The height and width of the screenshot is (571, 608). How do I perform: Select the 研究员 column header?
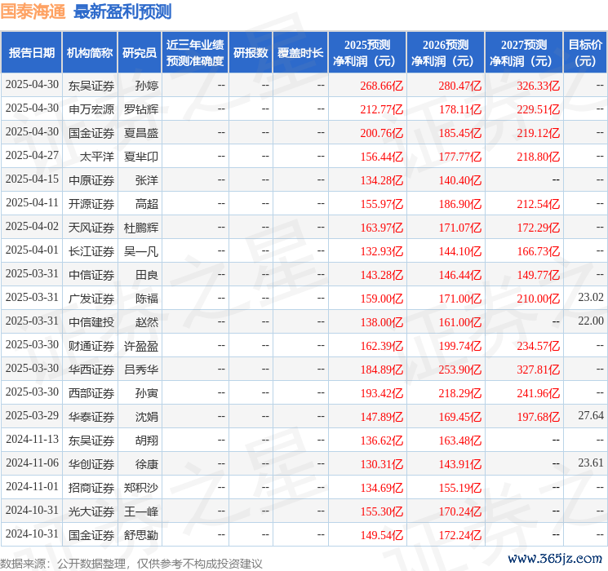tap(140, 52)
